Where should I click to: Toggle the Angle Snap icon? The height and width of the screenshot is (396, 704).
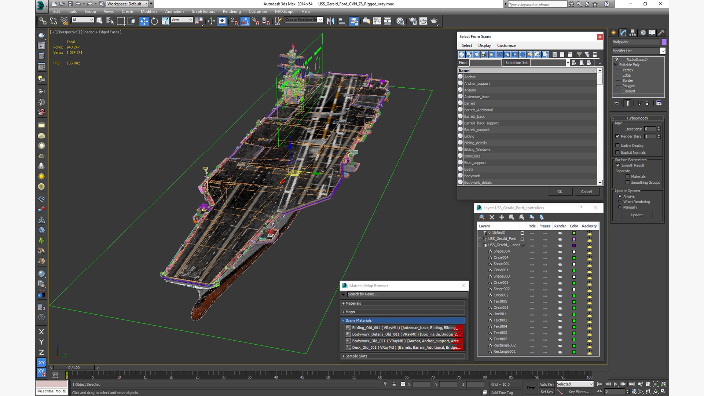point(245,21)
